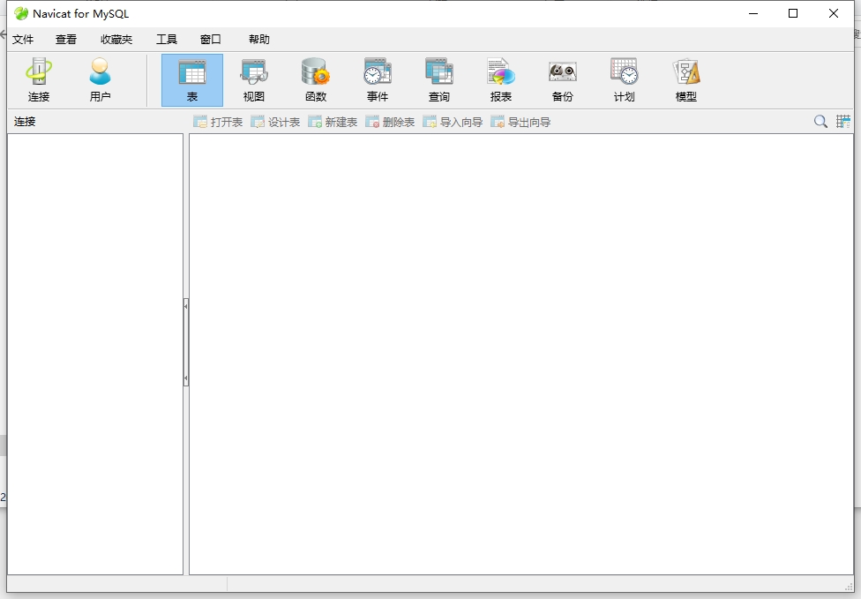Click the magnifier search icon

click(x=820, y=122)
